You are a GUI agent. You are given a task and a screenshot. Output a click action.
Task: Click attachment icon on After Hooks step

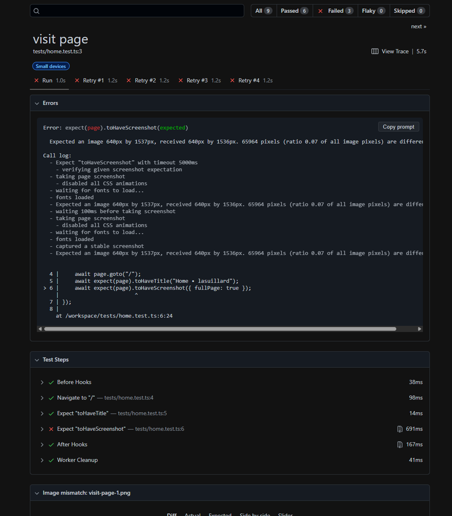400,444
